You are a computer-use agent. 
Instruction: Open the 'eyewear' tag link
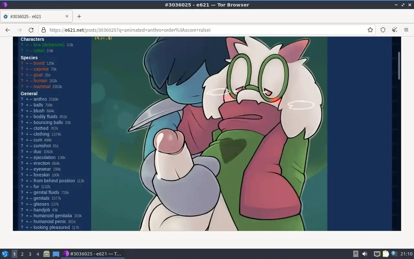(42, 169)
